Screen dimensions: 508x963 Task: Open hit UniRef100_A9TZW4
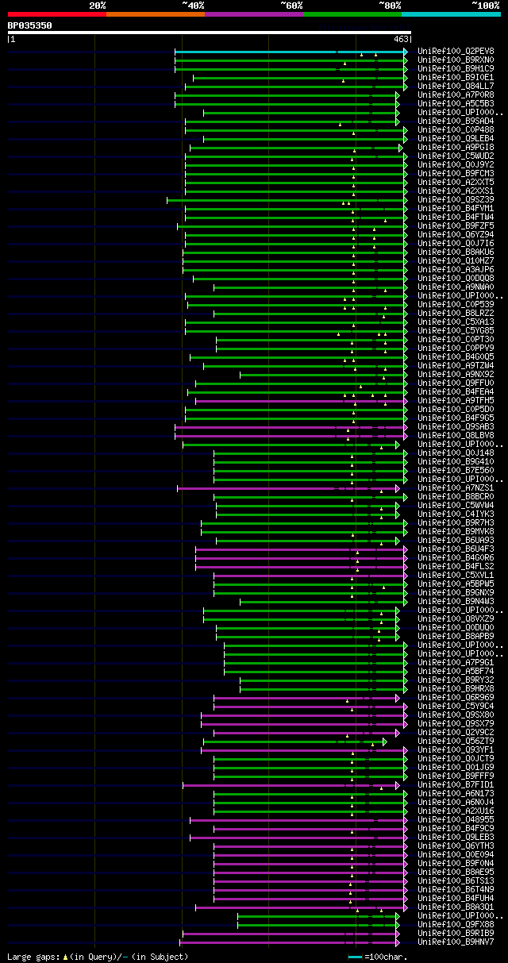tap(456, 366)
